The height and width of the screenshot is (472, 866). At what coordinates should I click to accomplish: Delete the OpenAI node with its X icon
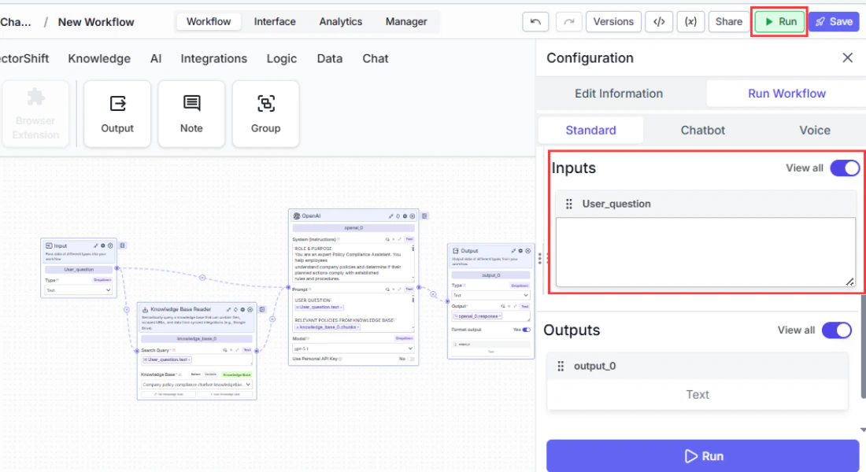coord(412,216)
